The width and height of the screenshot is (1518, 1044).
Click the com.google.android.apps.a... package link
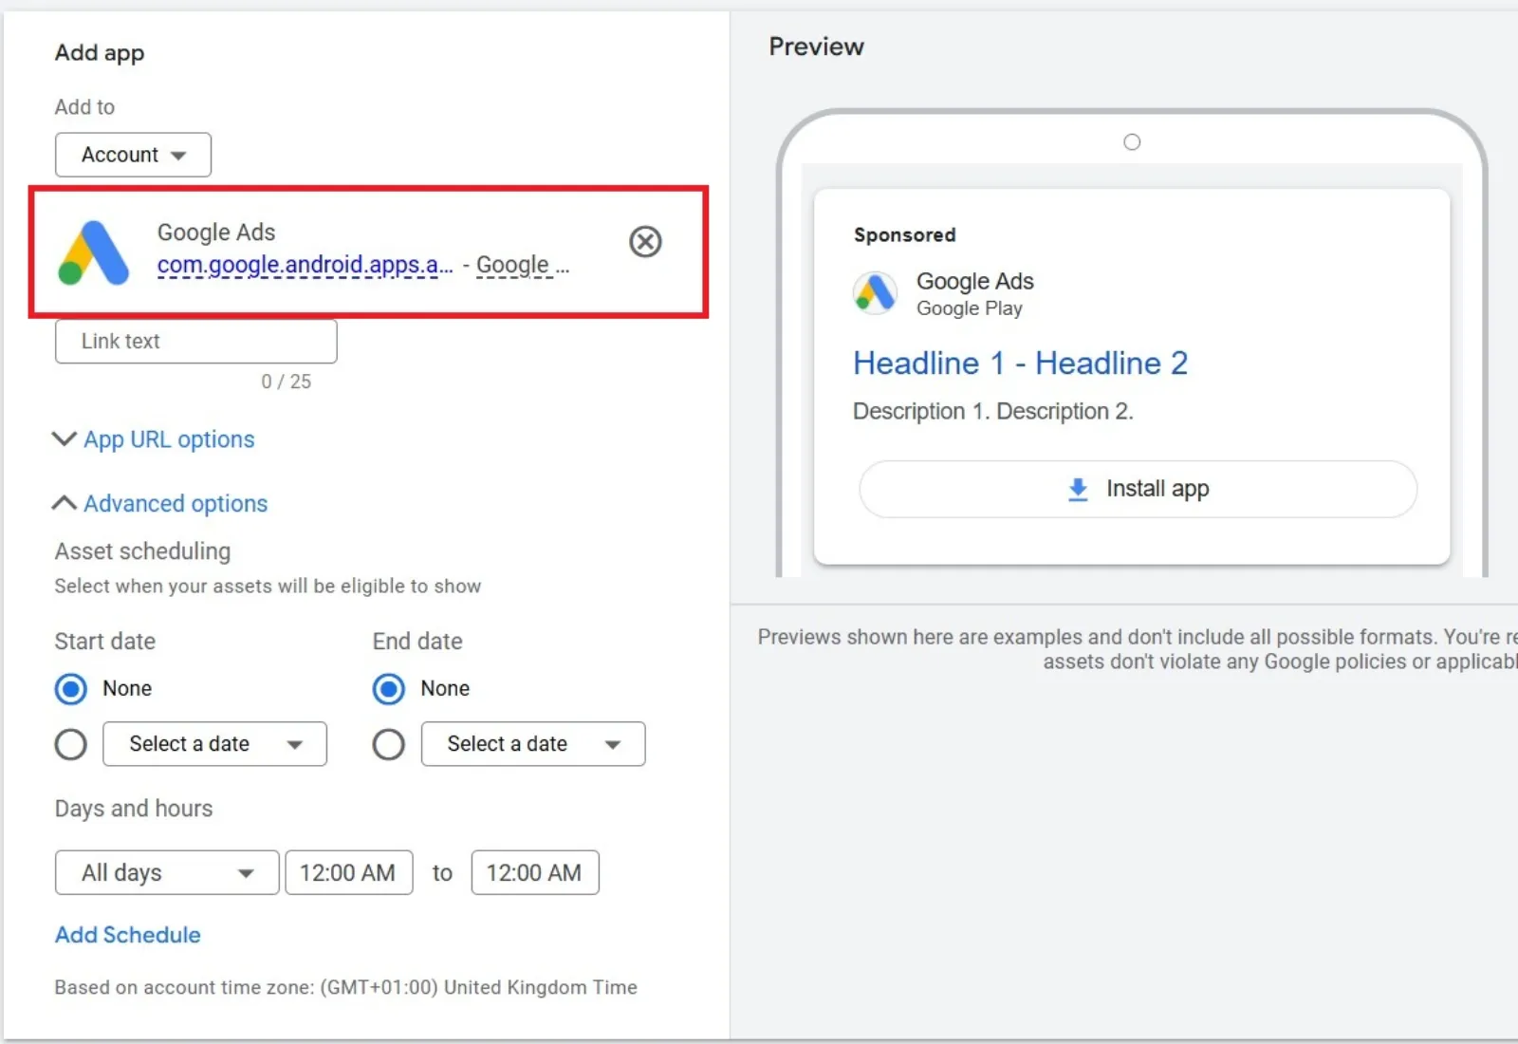pyautogui.click(x=305, y=265)
